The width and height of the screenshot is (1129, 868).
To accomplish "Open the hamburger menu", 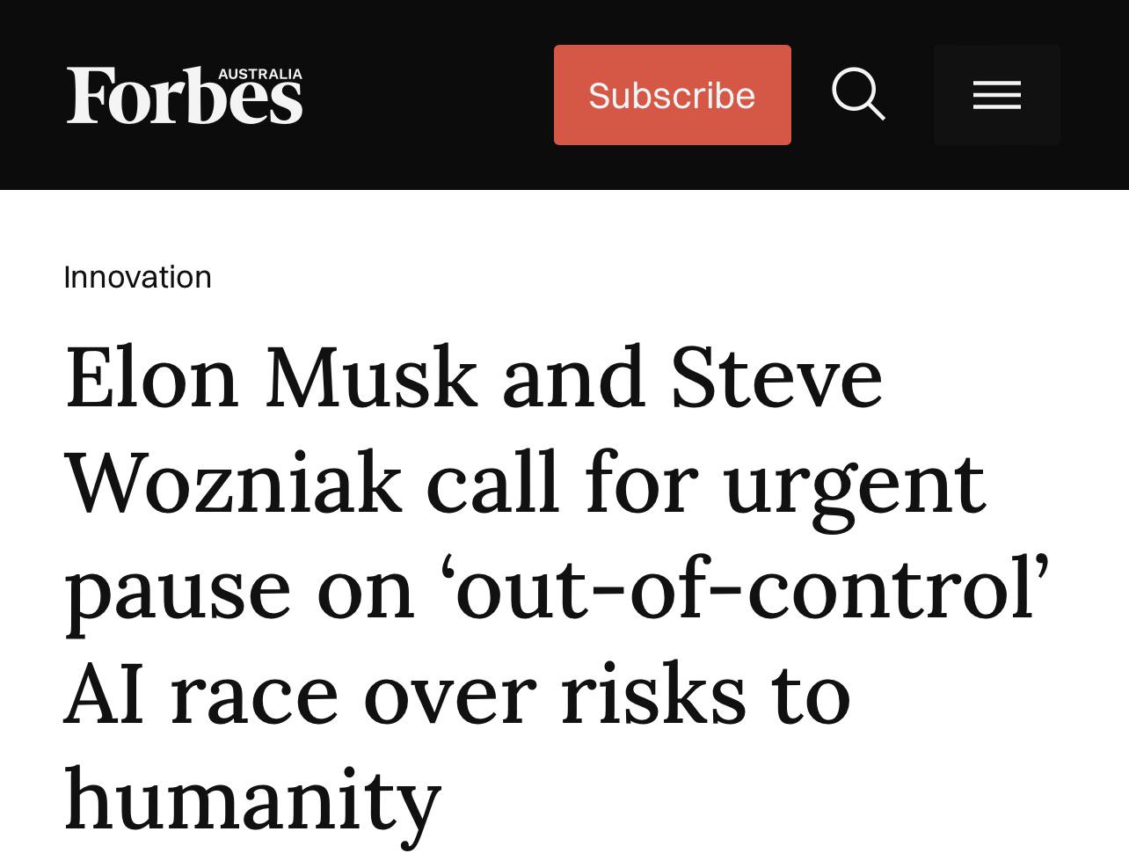I will click(996, 95).
